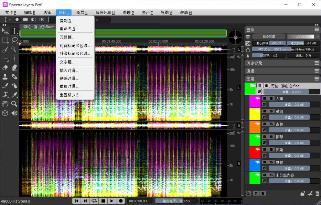Screen dimensions: 321x205
Task: Toggle loop playback in transport
Action: [94, 201]
